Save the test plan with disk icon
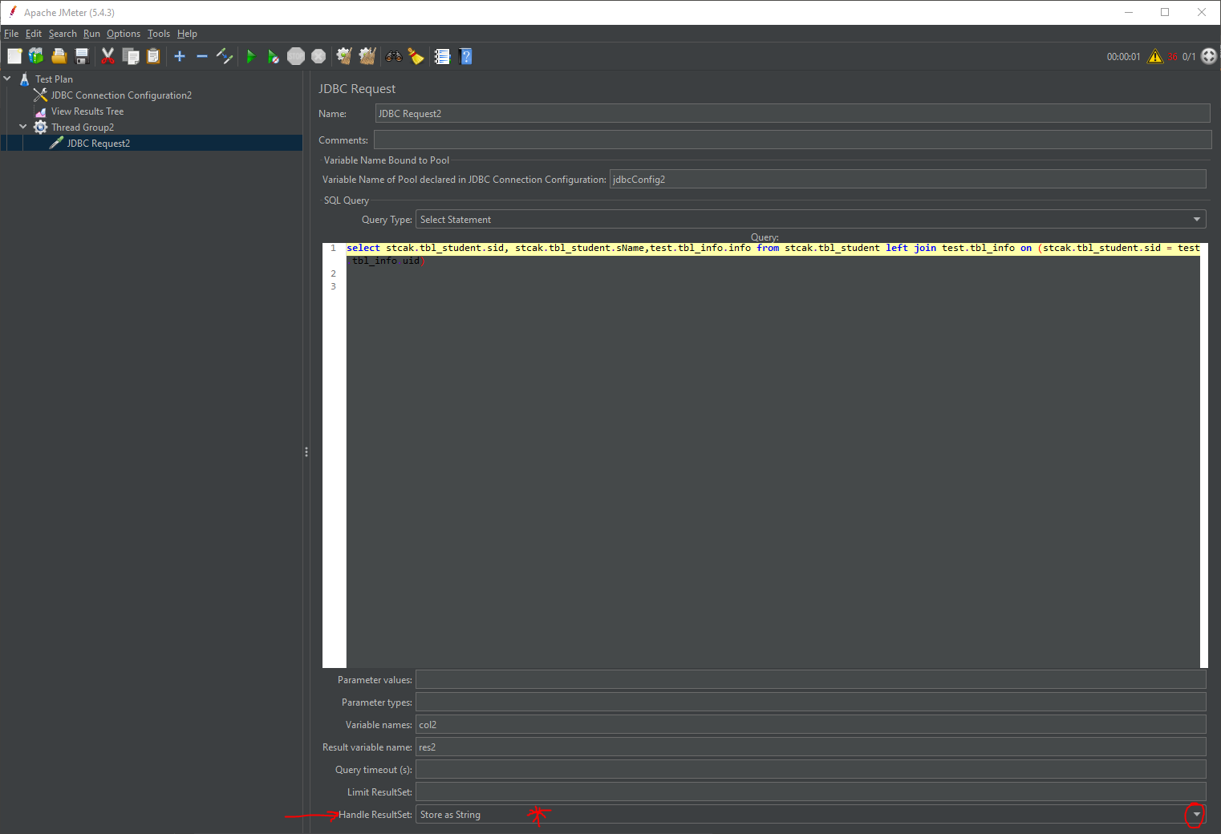The height and width of the screenshot is (834, 1221). click(81, 56)
